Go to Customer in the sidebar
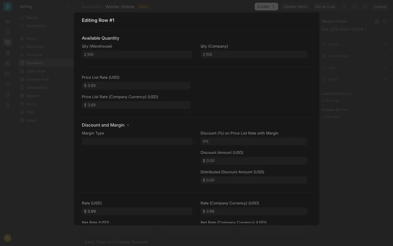The height and width of the screenshot is (246, 393). pyautogui.click(x=45, y=55)
